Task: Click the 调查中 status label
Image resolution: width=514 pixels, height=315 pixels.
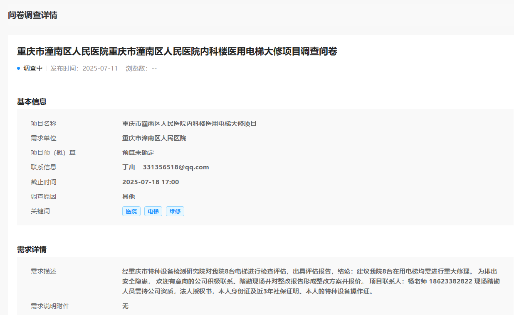Action: 33,68
